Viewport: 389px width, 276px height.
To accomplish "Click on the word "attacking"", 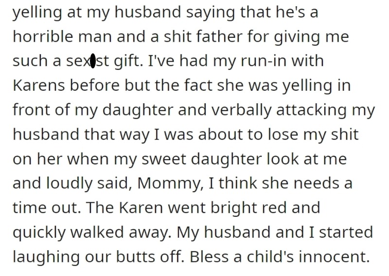I will [311, 110].
